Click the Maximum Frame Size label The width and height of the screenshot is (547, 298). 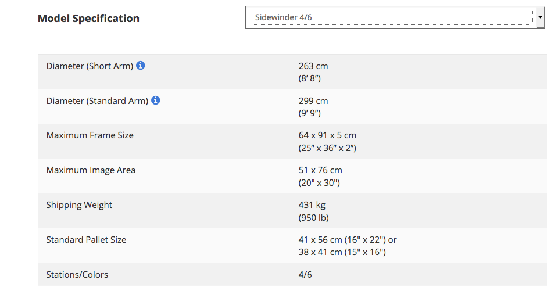pos(90,135)
